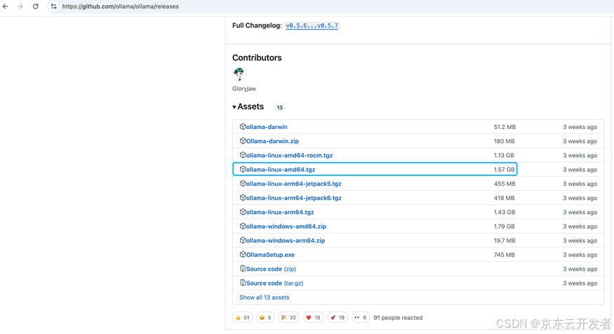Click the 1.57 GB size value
614x334 pixels.
point(504,170)
